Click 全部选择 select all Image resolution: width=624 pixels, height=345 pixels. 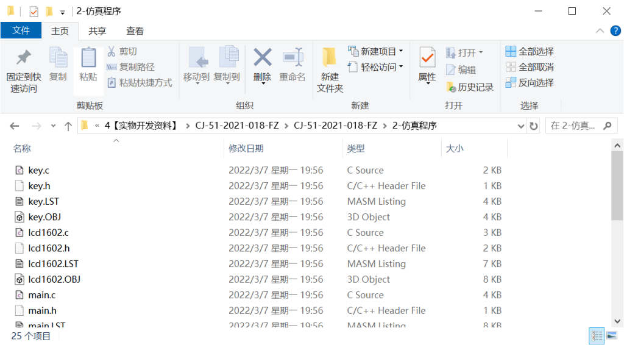click(x=530, y=51)
